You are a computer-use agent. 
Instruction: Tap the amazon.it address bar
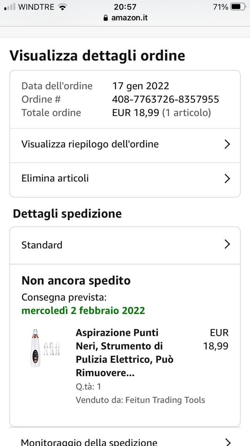point(125,18)
